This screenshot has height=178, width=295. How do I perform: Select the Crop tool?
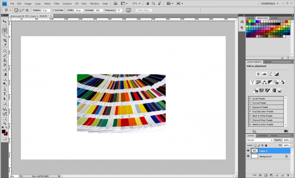[x=4, y=40]
